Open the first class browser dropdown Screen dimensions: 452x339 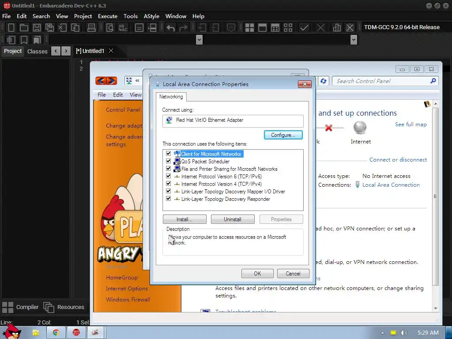[x=199, y=40]
